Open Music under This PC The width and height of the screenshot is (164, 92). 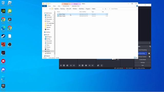(x=48, y=45)
